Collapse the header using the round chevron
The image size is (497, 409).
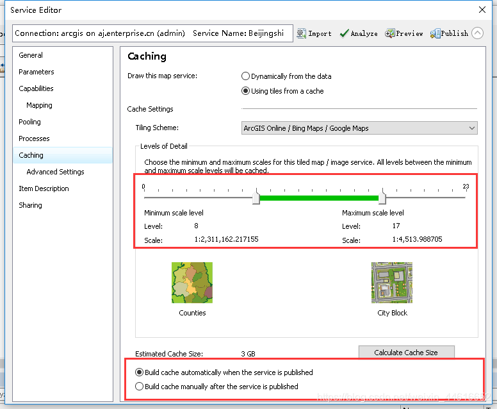(x=477, y=33)
